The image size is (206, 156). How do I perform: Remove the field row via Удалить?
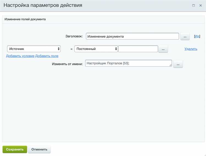[191, 49]
